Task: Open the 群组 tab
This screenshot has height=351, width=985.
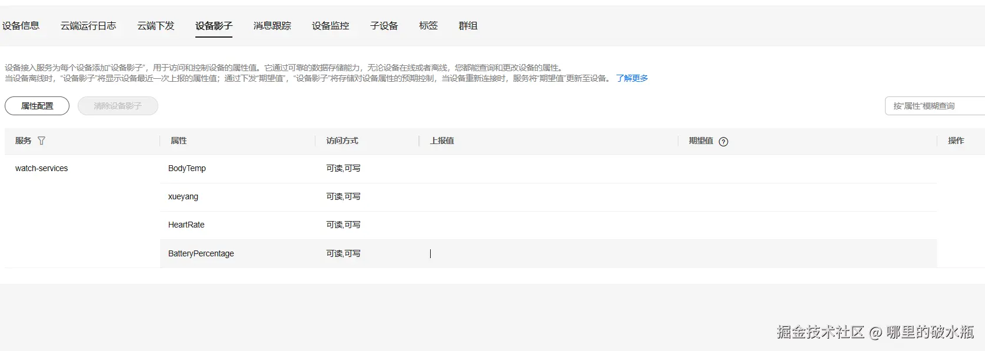Action: click(468, 26)
